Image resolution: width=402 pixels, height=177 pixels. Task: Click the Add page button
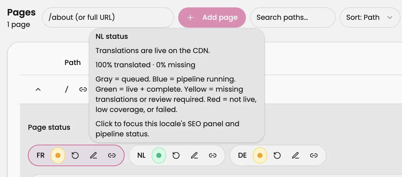pos(212,17)
